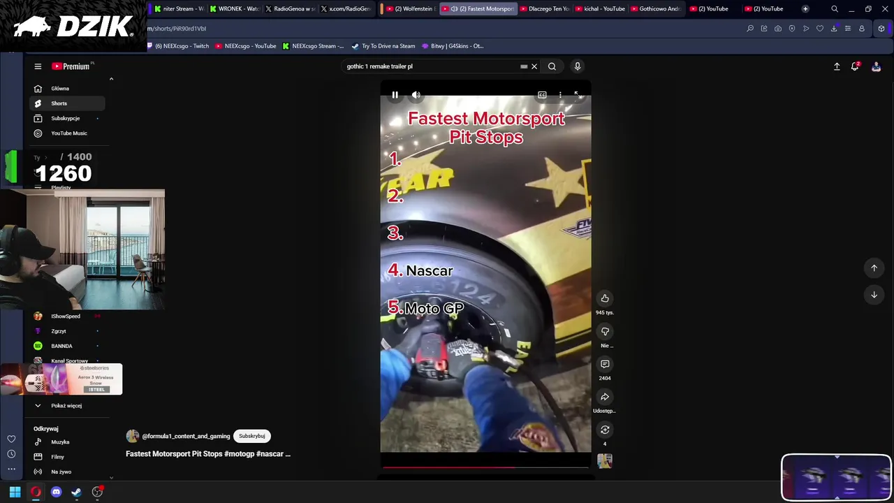Open the remix icon showing 4
Screen dimensions: 894x503
(x=605, y=430)
